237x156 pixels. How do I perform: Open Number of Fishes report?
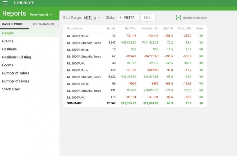pos(16,81)
